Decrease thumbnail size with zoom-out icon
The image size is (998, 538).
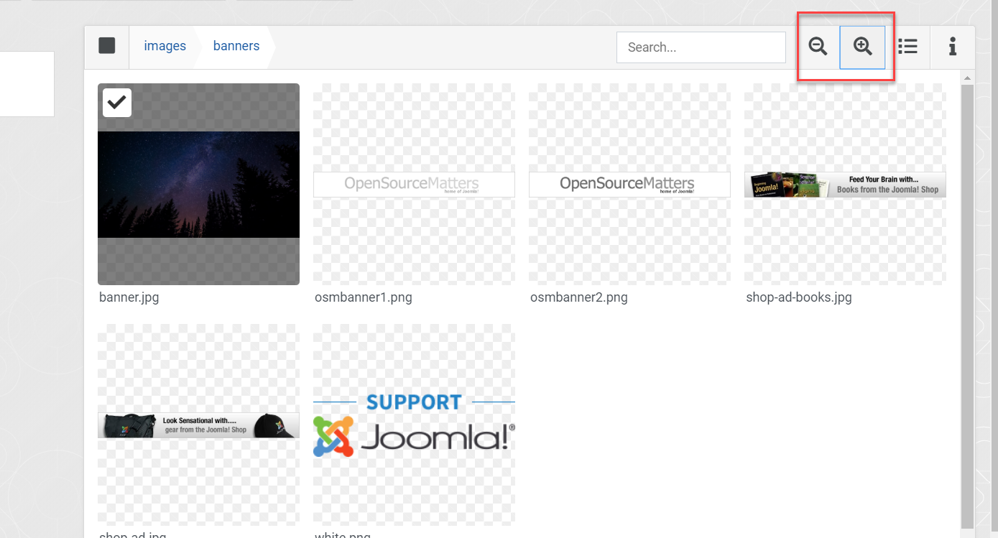coord(818,47)
